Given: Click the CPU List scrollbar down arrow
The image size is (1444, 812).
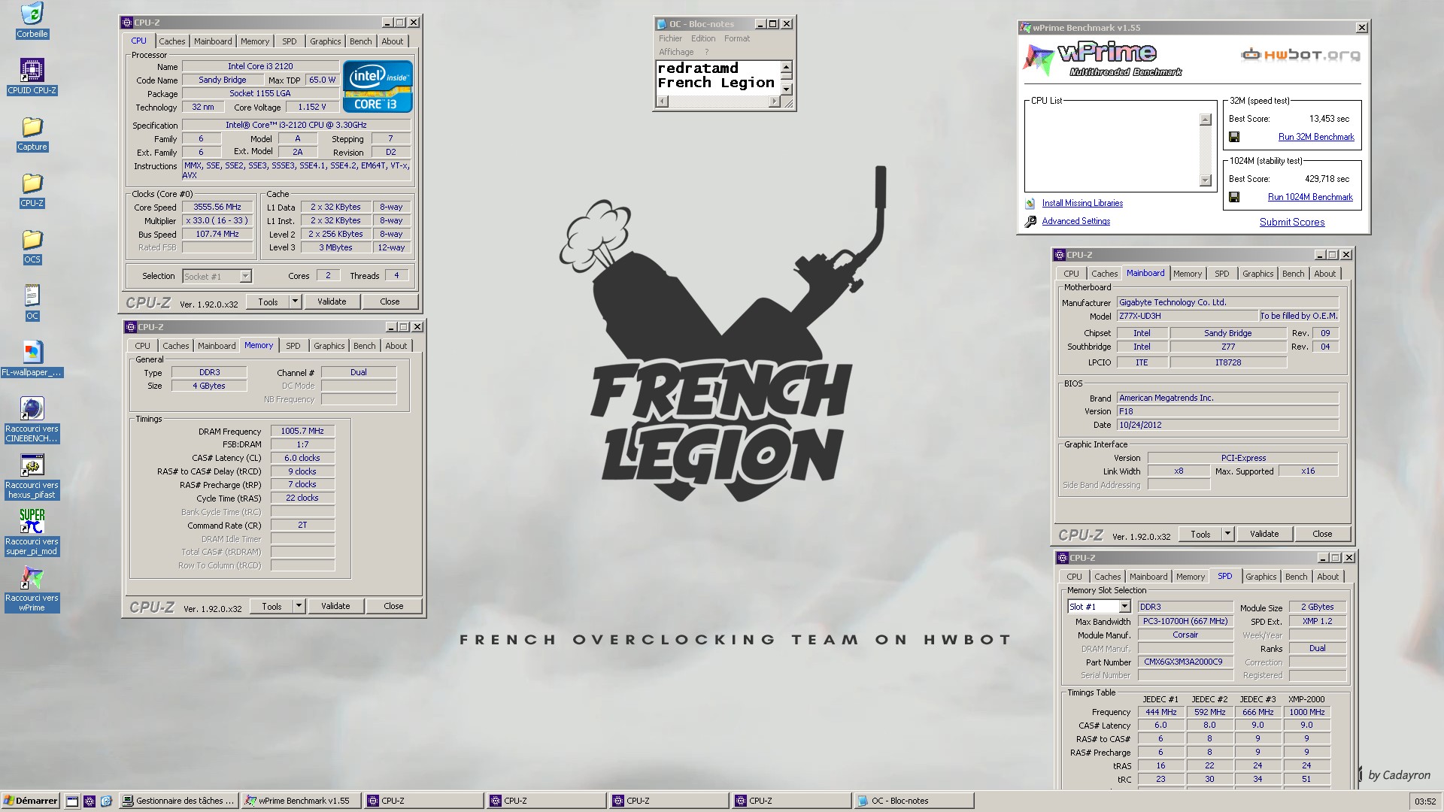Looking at the screenshot, I should click(1206, 180).
